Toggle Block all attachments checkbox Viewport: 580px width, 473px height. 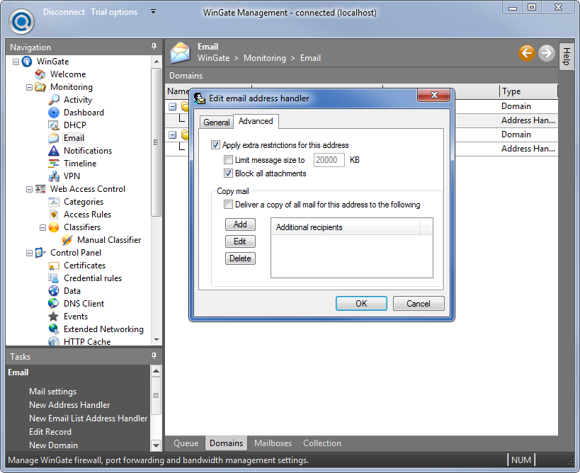pos(228,173)
